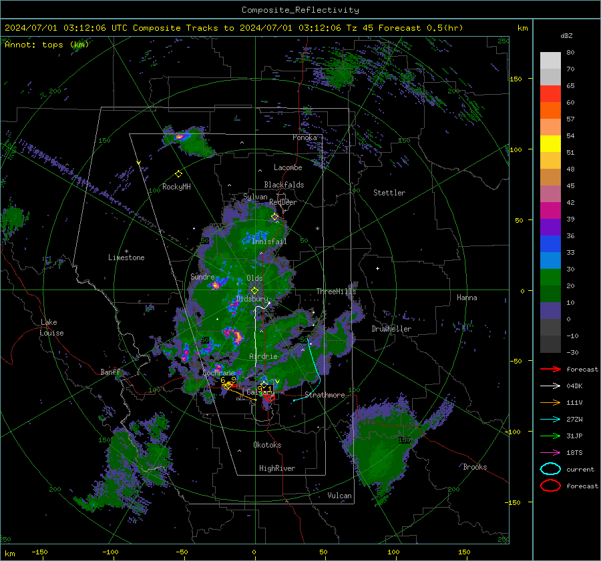Viewport: 601px width, 561px height.
Task: Click the Cochrane label
Action: [x=218, y=373]
